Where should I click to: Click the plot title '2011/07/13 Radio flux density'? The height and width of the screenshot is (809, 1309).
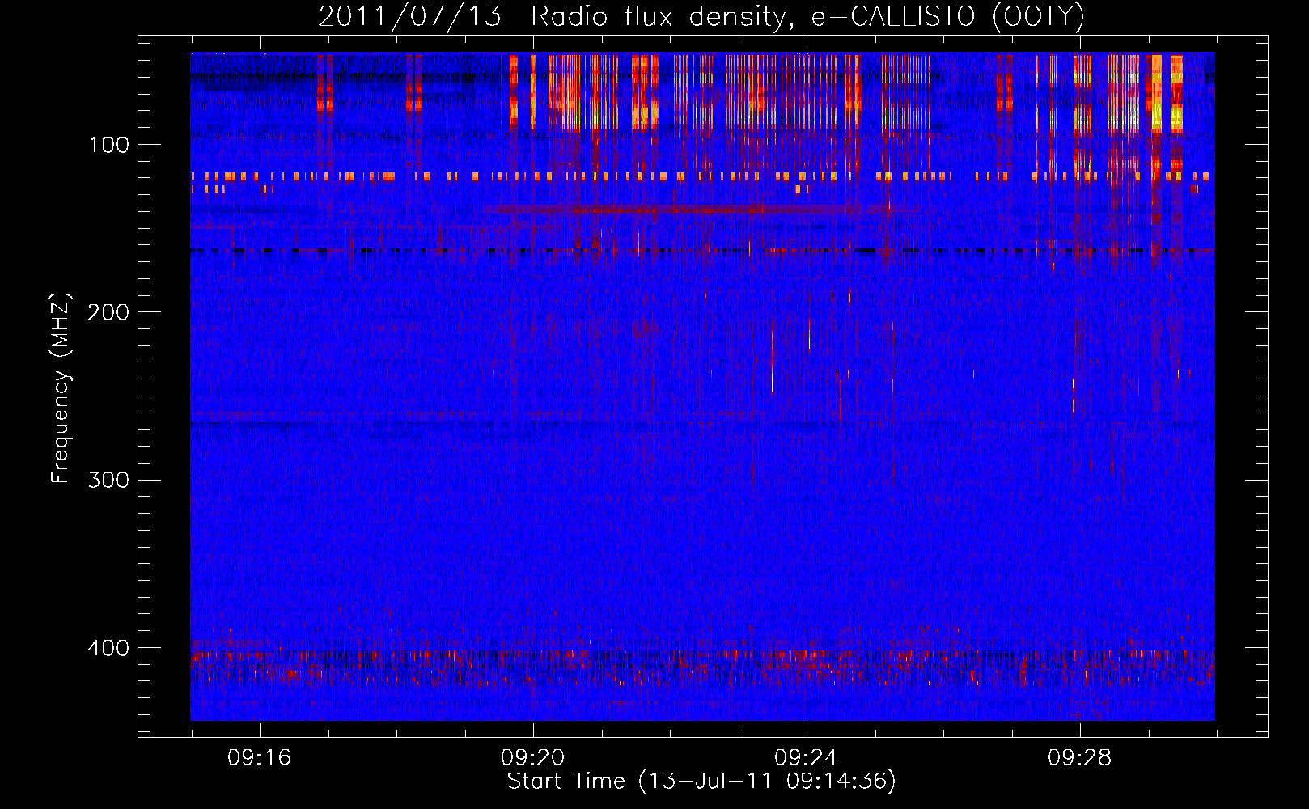[701, 17]
